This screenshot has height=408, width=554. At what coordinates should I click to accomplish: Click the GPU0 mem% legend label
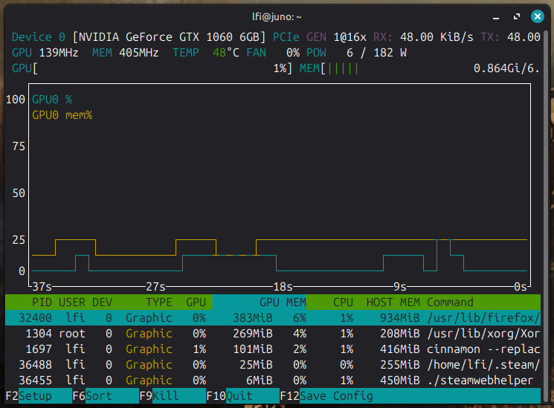pos(62,115)
